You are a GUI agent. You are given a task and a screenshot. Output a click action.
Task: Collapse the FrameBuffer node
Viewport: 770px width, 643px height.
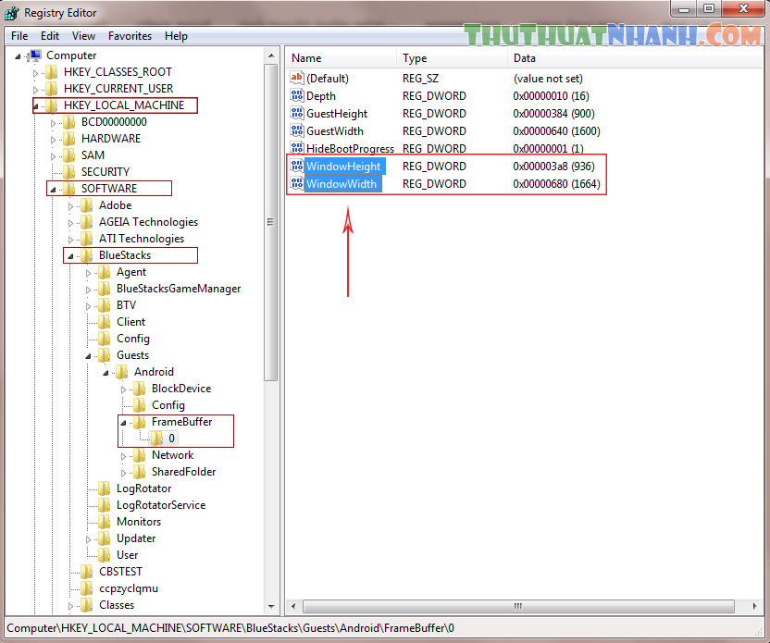[124, 423]
